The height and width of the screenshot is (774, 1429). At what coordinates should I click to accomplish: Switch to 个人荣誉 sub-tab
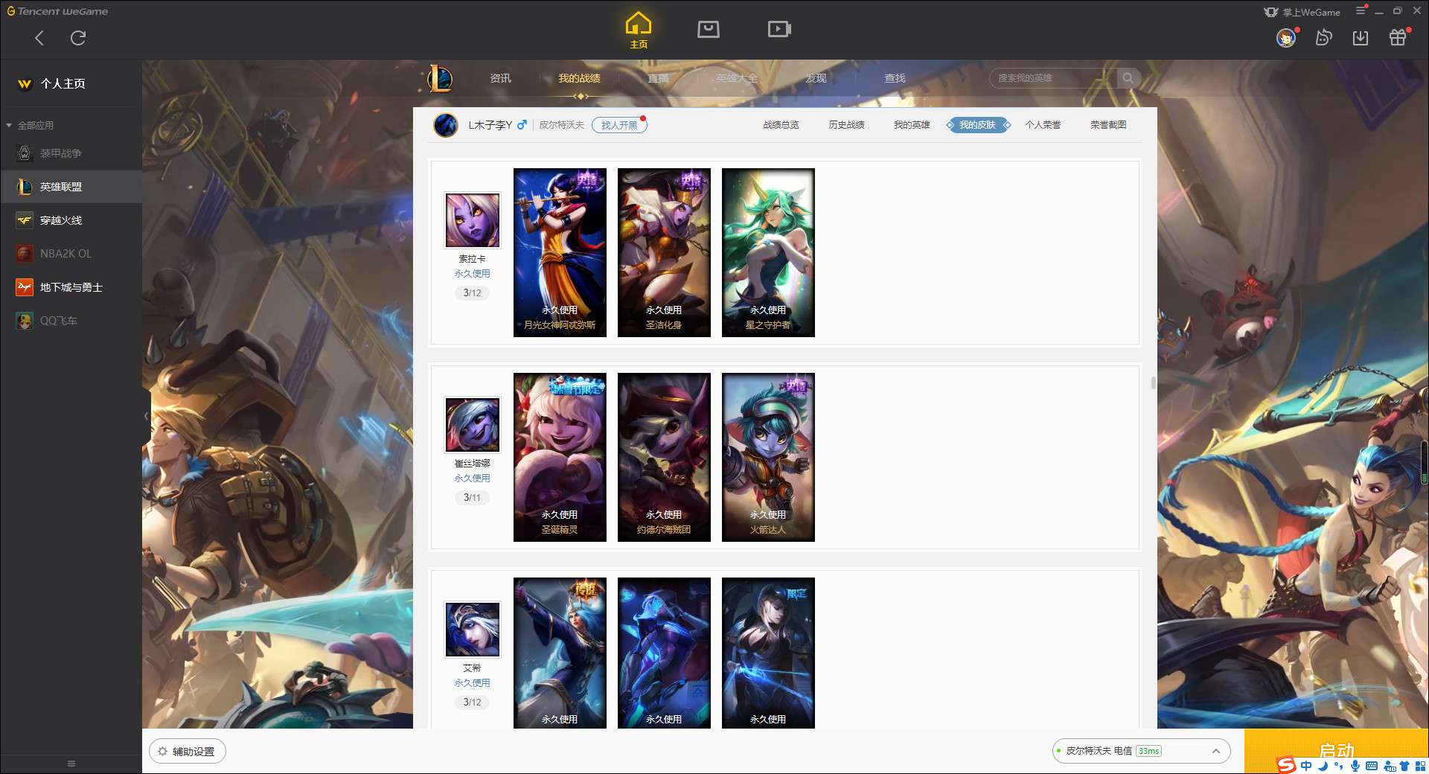pos(1043,125)
